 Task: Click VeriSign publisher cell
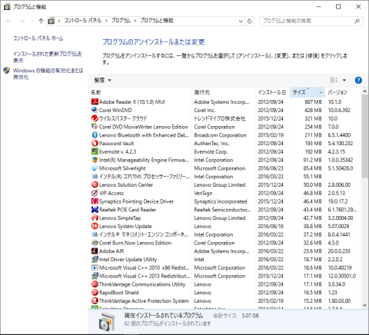point(203,193)
